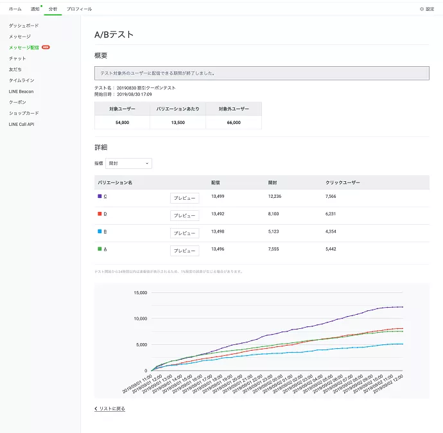Go to ショップカード in sidebar

tap(24, 113)
